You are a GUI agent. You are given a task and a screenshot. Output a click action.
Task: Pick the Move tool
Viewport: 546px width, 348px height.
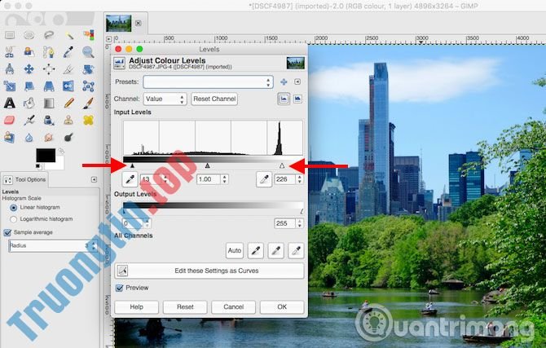pos(30,68)
